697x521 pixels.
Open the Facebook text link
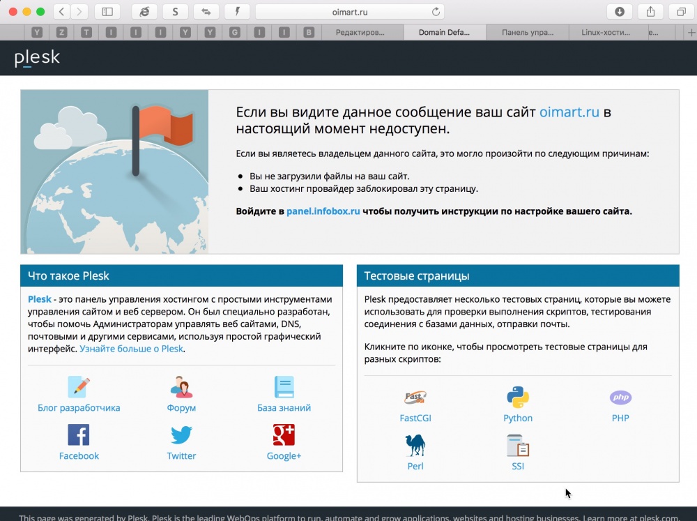(79, 455)
